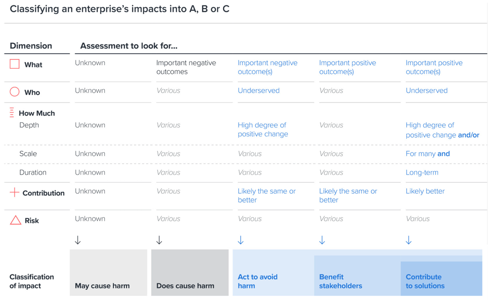Select the May cause harm box
The height and width of the screenshot is (300, 491).
tap(108, 273)
